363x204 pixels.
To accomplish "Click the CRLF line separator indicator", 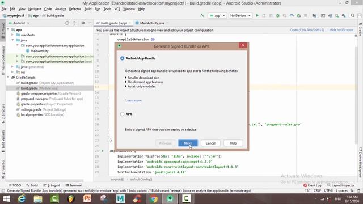I will [317, 190].
